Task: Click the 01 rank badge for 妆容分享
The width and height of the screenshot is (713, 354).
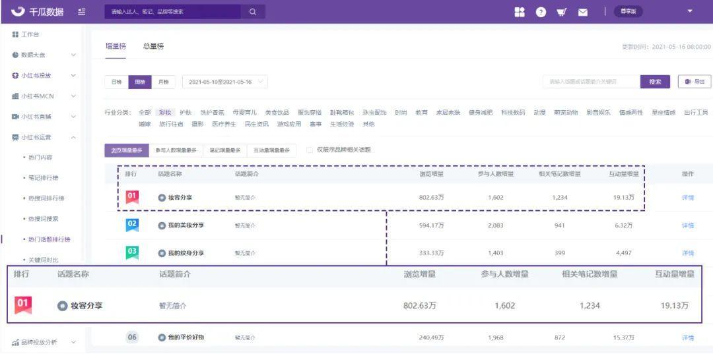Action: point(132,196)
